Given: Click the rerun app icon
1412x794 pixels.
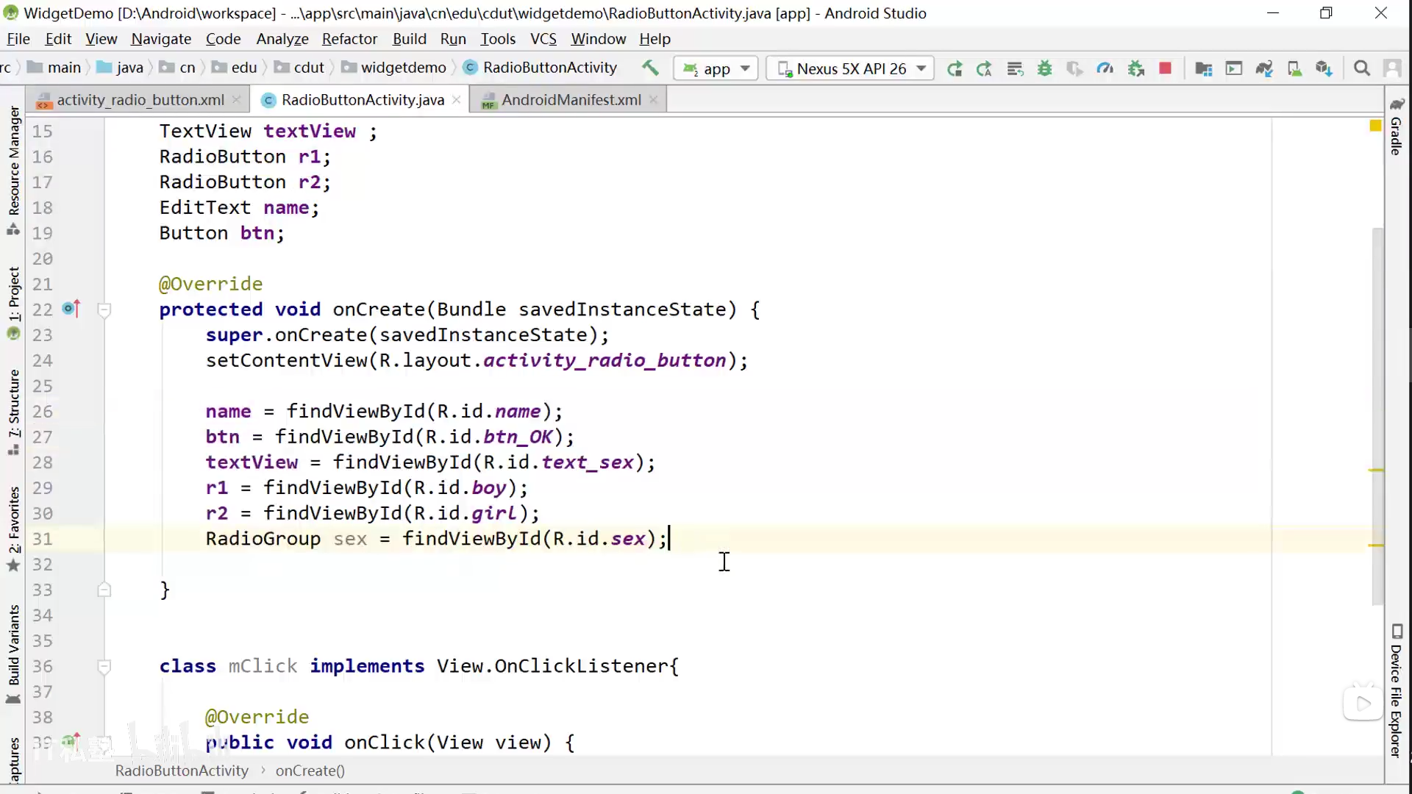Looking at the screenshot, I should pos(955,68).
